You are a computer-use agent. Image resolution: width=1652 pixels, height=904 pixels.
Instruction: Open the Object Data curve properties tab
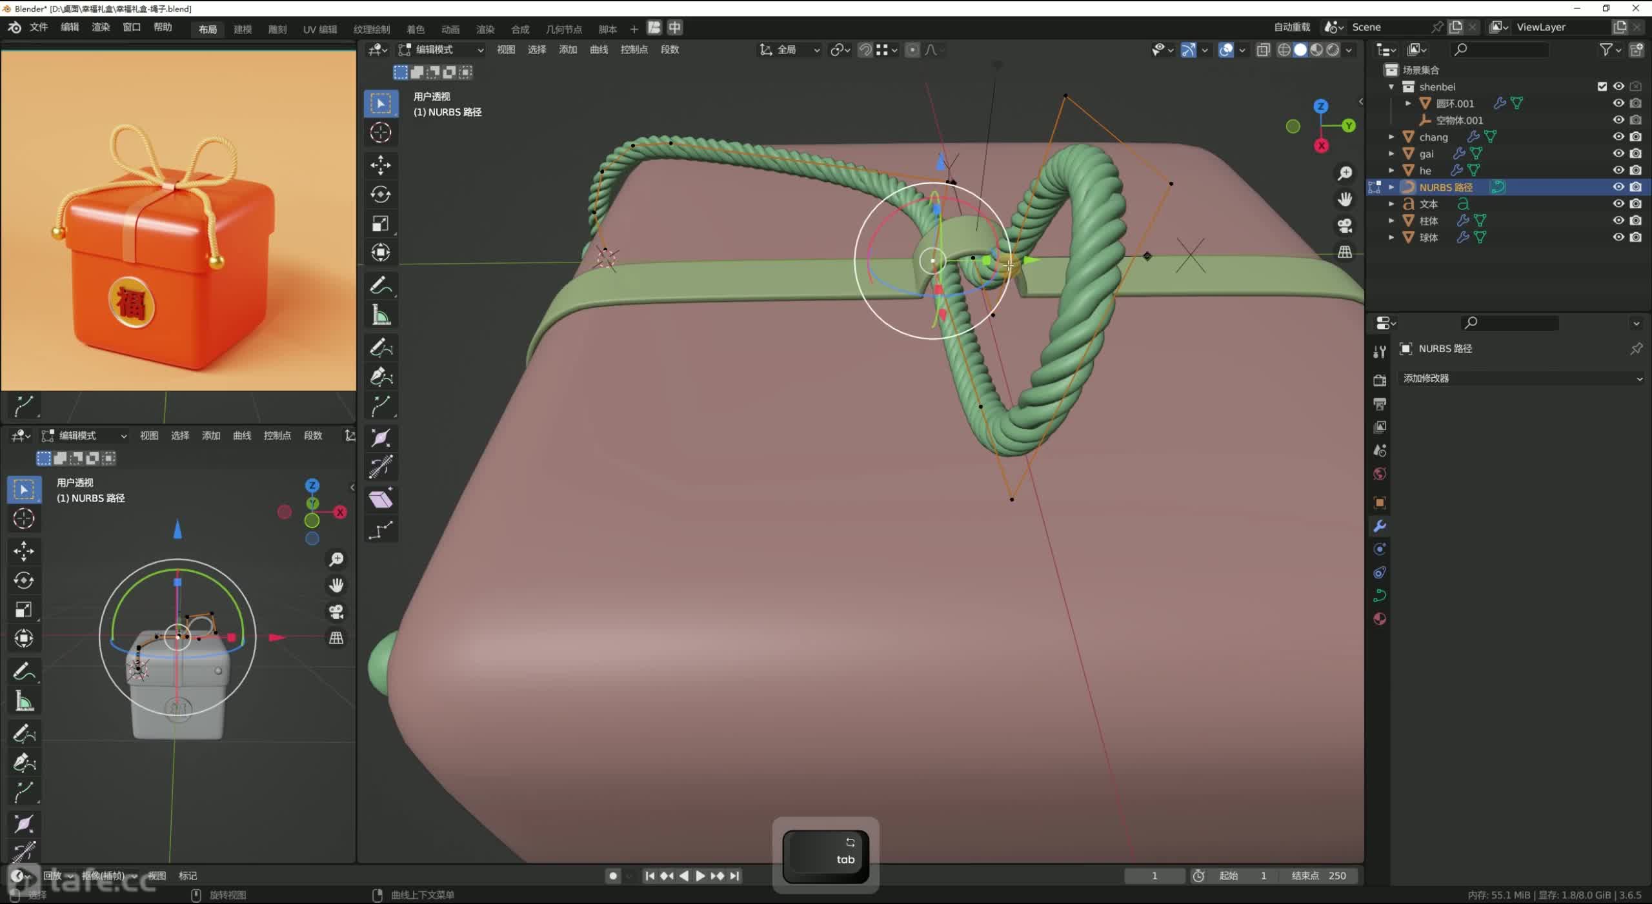(x=1380, y=595)
